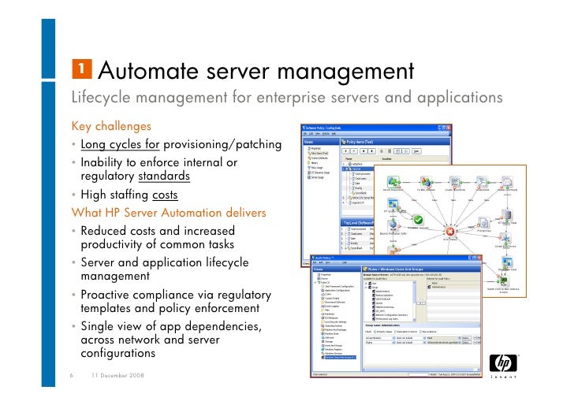Click the globe step icon on workflow left side
Image resolution: width=574 pixels, height=405 pixels.
(393, 225)
